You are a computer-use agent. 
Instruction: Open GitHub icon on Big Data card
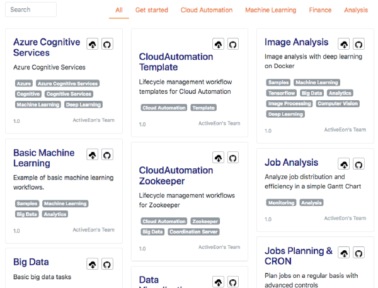[x=107, y=264]
